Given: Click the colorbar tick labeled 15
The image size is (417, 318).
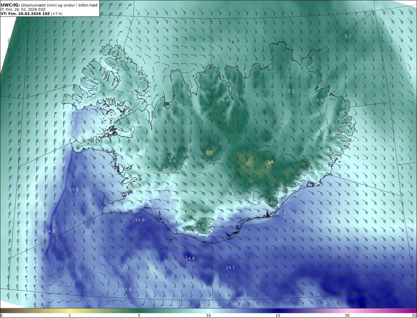Looking at the screenshot, I should [x=278, y=315].
